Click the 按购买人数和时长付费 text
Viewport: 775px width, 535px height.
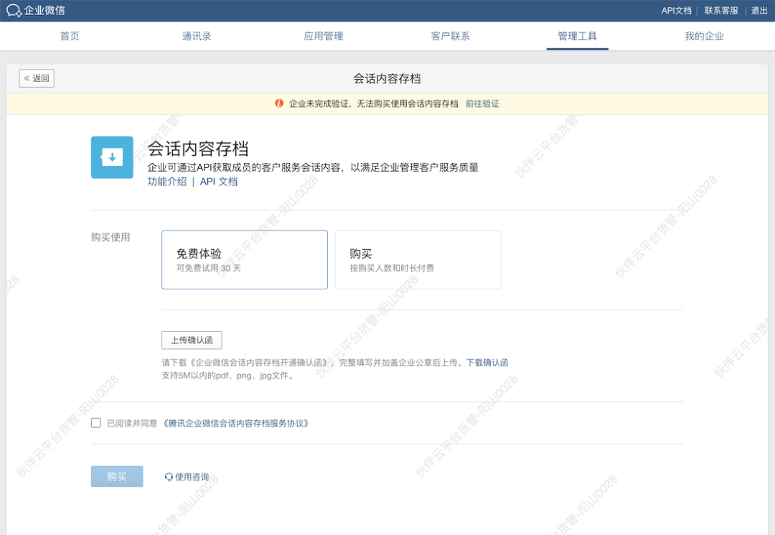pyautogui.click(x=392, y=268)
